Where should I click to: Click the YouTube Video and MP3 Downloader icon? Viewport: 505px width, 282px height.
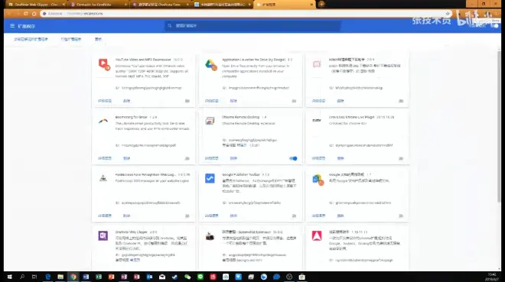(x=104, y=64)
